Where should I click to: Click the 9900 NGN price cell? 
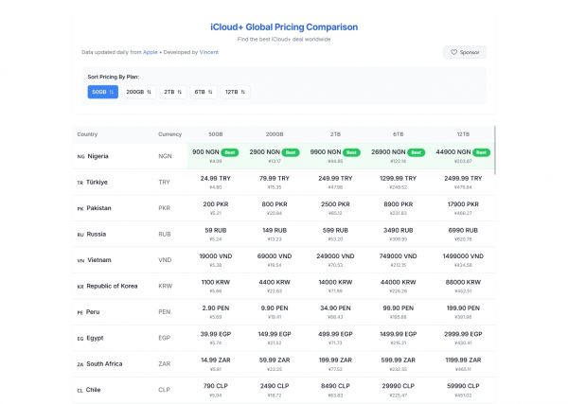(335, 156)
